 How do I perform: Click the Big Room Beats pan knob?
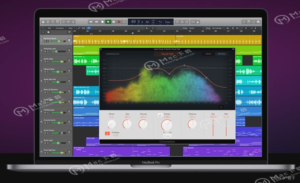tap(69, 40)
